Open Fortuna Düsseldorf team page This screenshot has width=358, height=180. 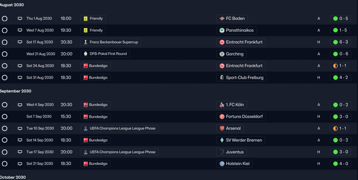tap(244, 117)
